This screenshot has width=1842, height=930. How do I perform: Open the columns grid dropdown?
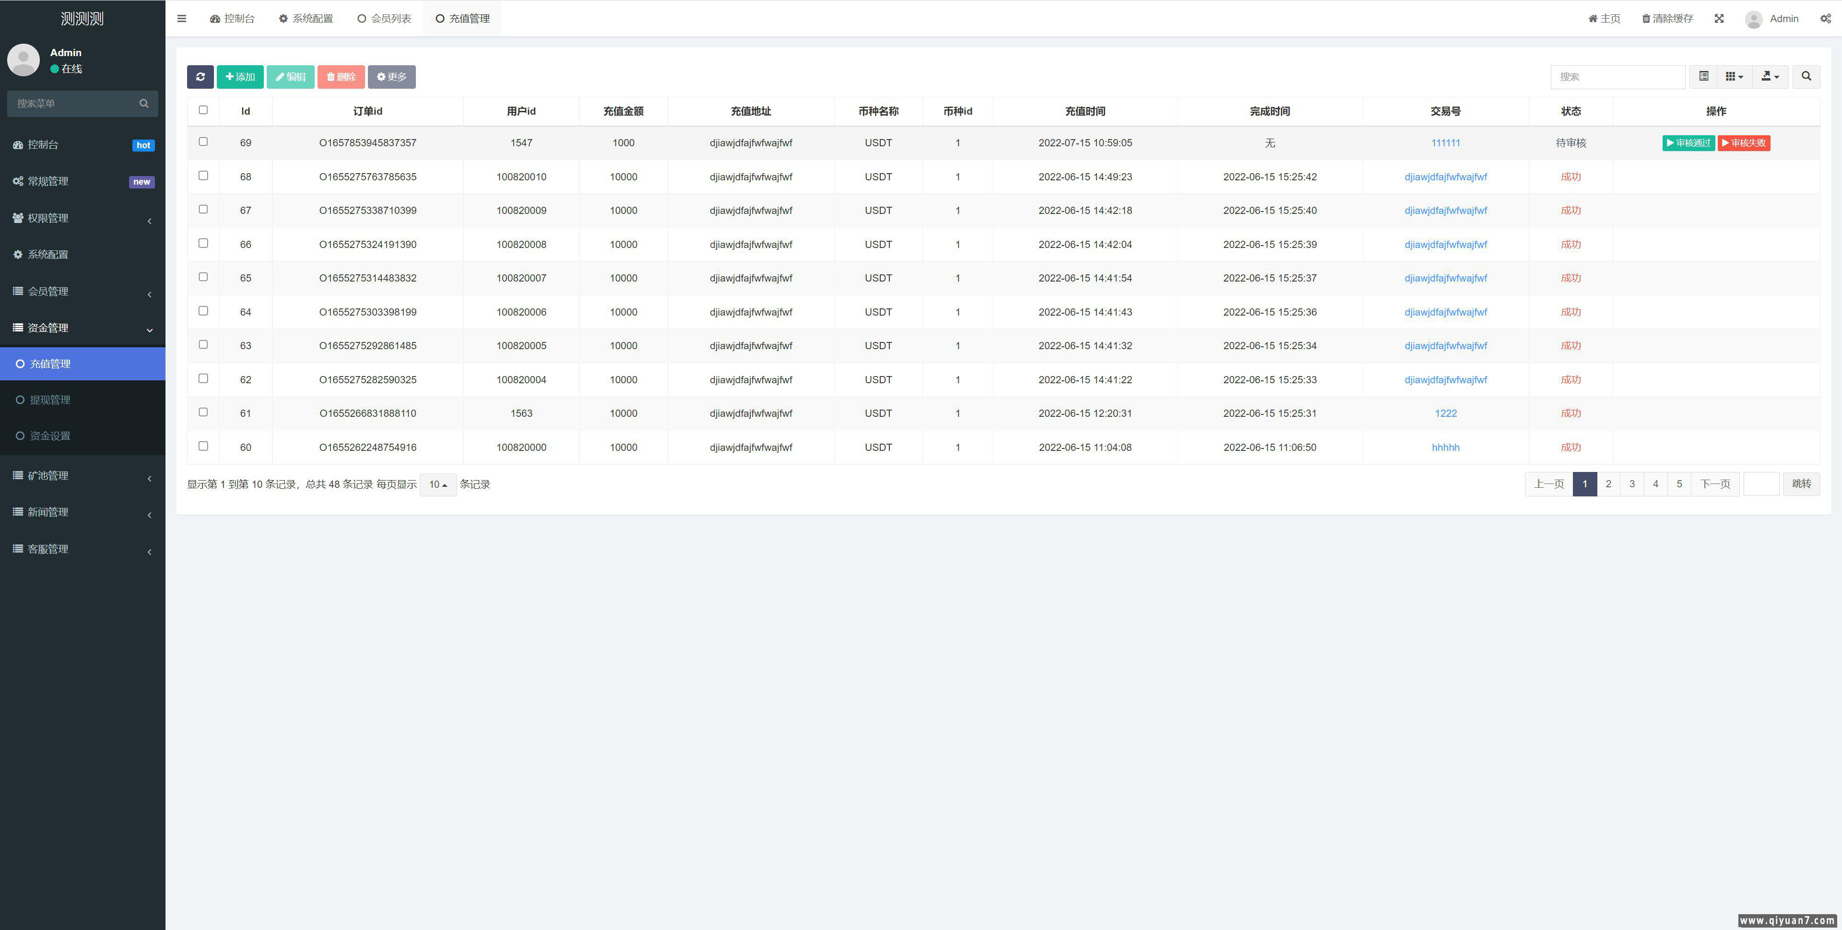tap(1734, 76)
